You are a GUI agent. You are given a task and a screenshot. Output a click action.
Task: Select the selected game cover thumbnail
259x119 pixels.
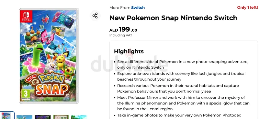[7, 115]
